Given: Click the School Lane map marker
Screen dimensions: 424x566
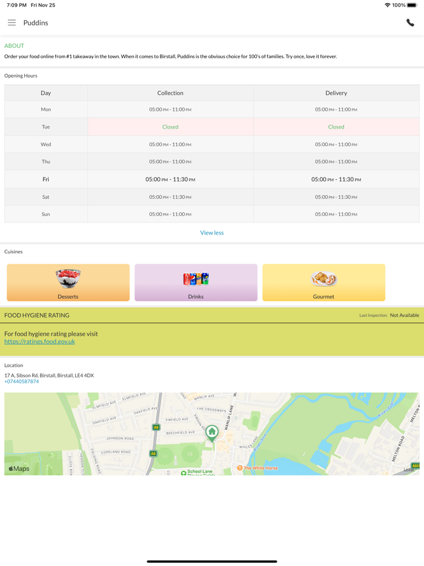Looking at the screenshot, I should click(x=197, y=472).
